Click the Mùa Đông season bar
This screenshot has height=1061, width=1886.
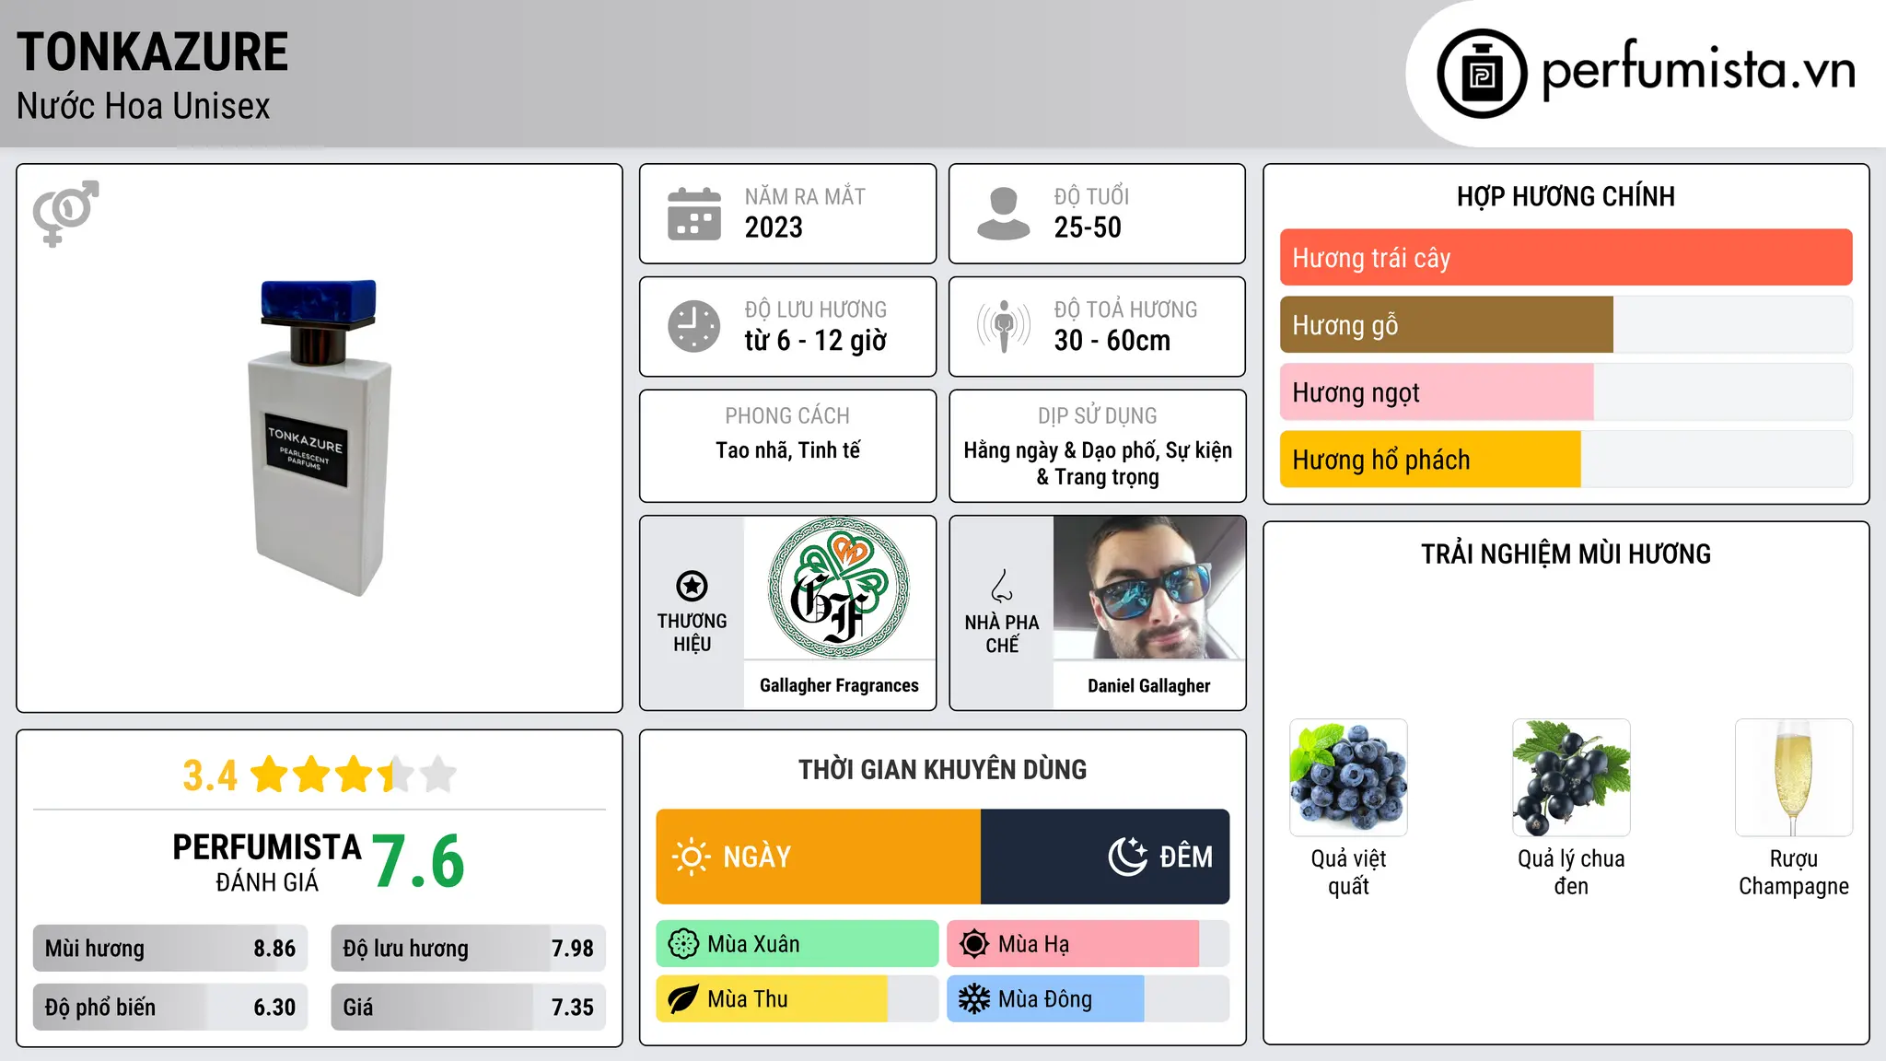(1088, 999)
